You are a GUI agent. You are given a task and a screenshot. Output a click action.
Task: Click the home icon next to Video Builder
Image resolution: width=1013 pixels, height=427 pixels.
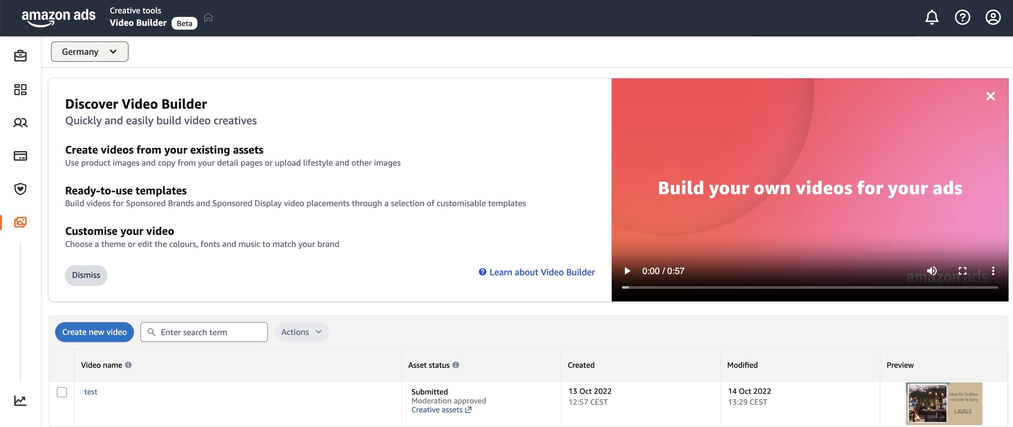208,17
